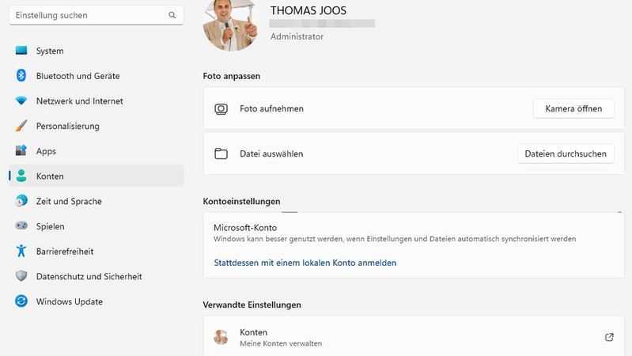Click the Barrierefreiheit accessibility figure icon
Image resolution: width=632 pixels, height=356 pixels.
tap(21, 251)
